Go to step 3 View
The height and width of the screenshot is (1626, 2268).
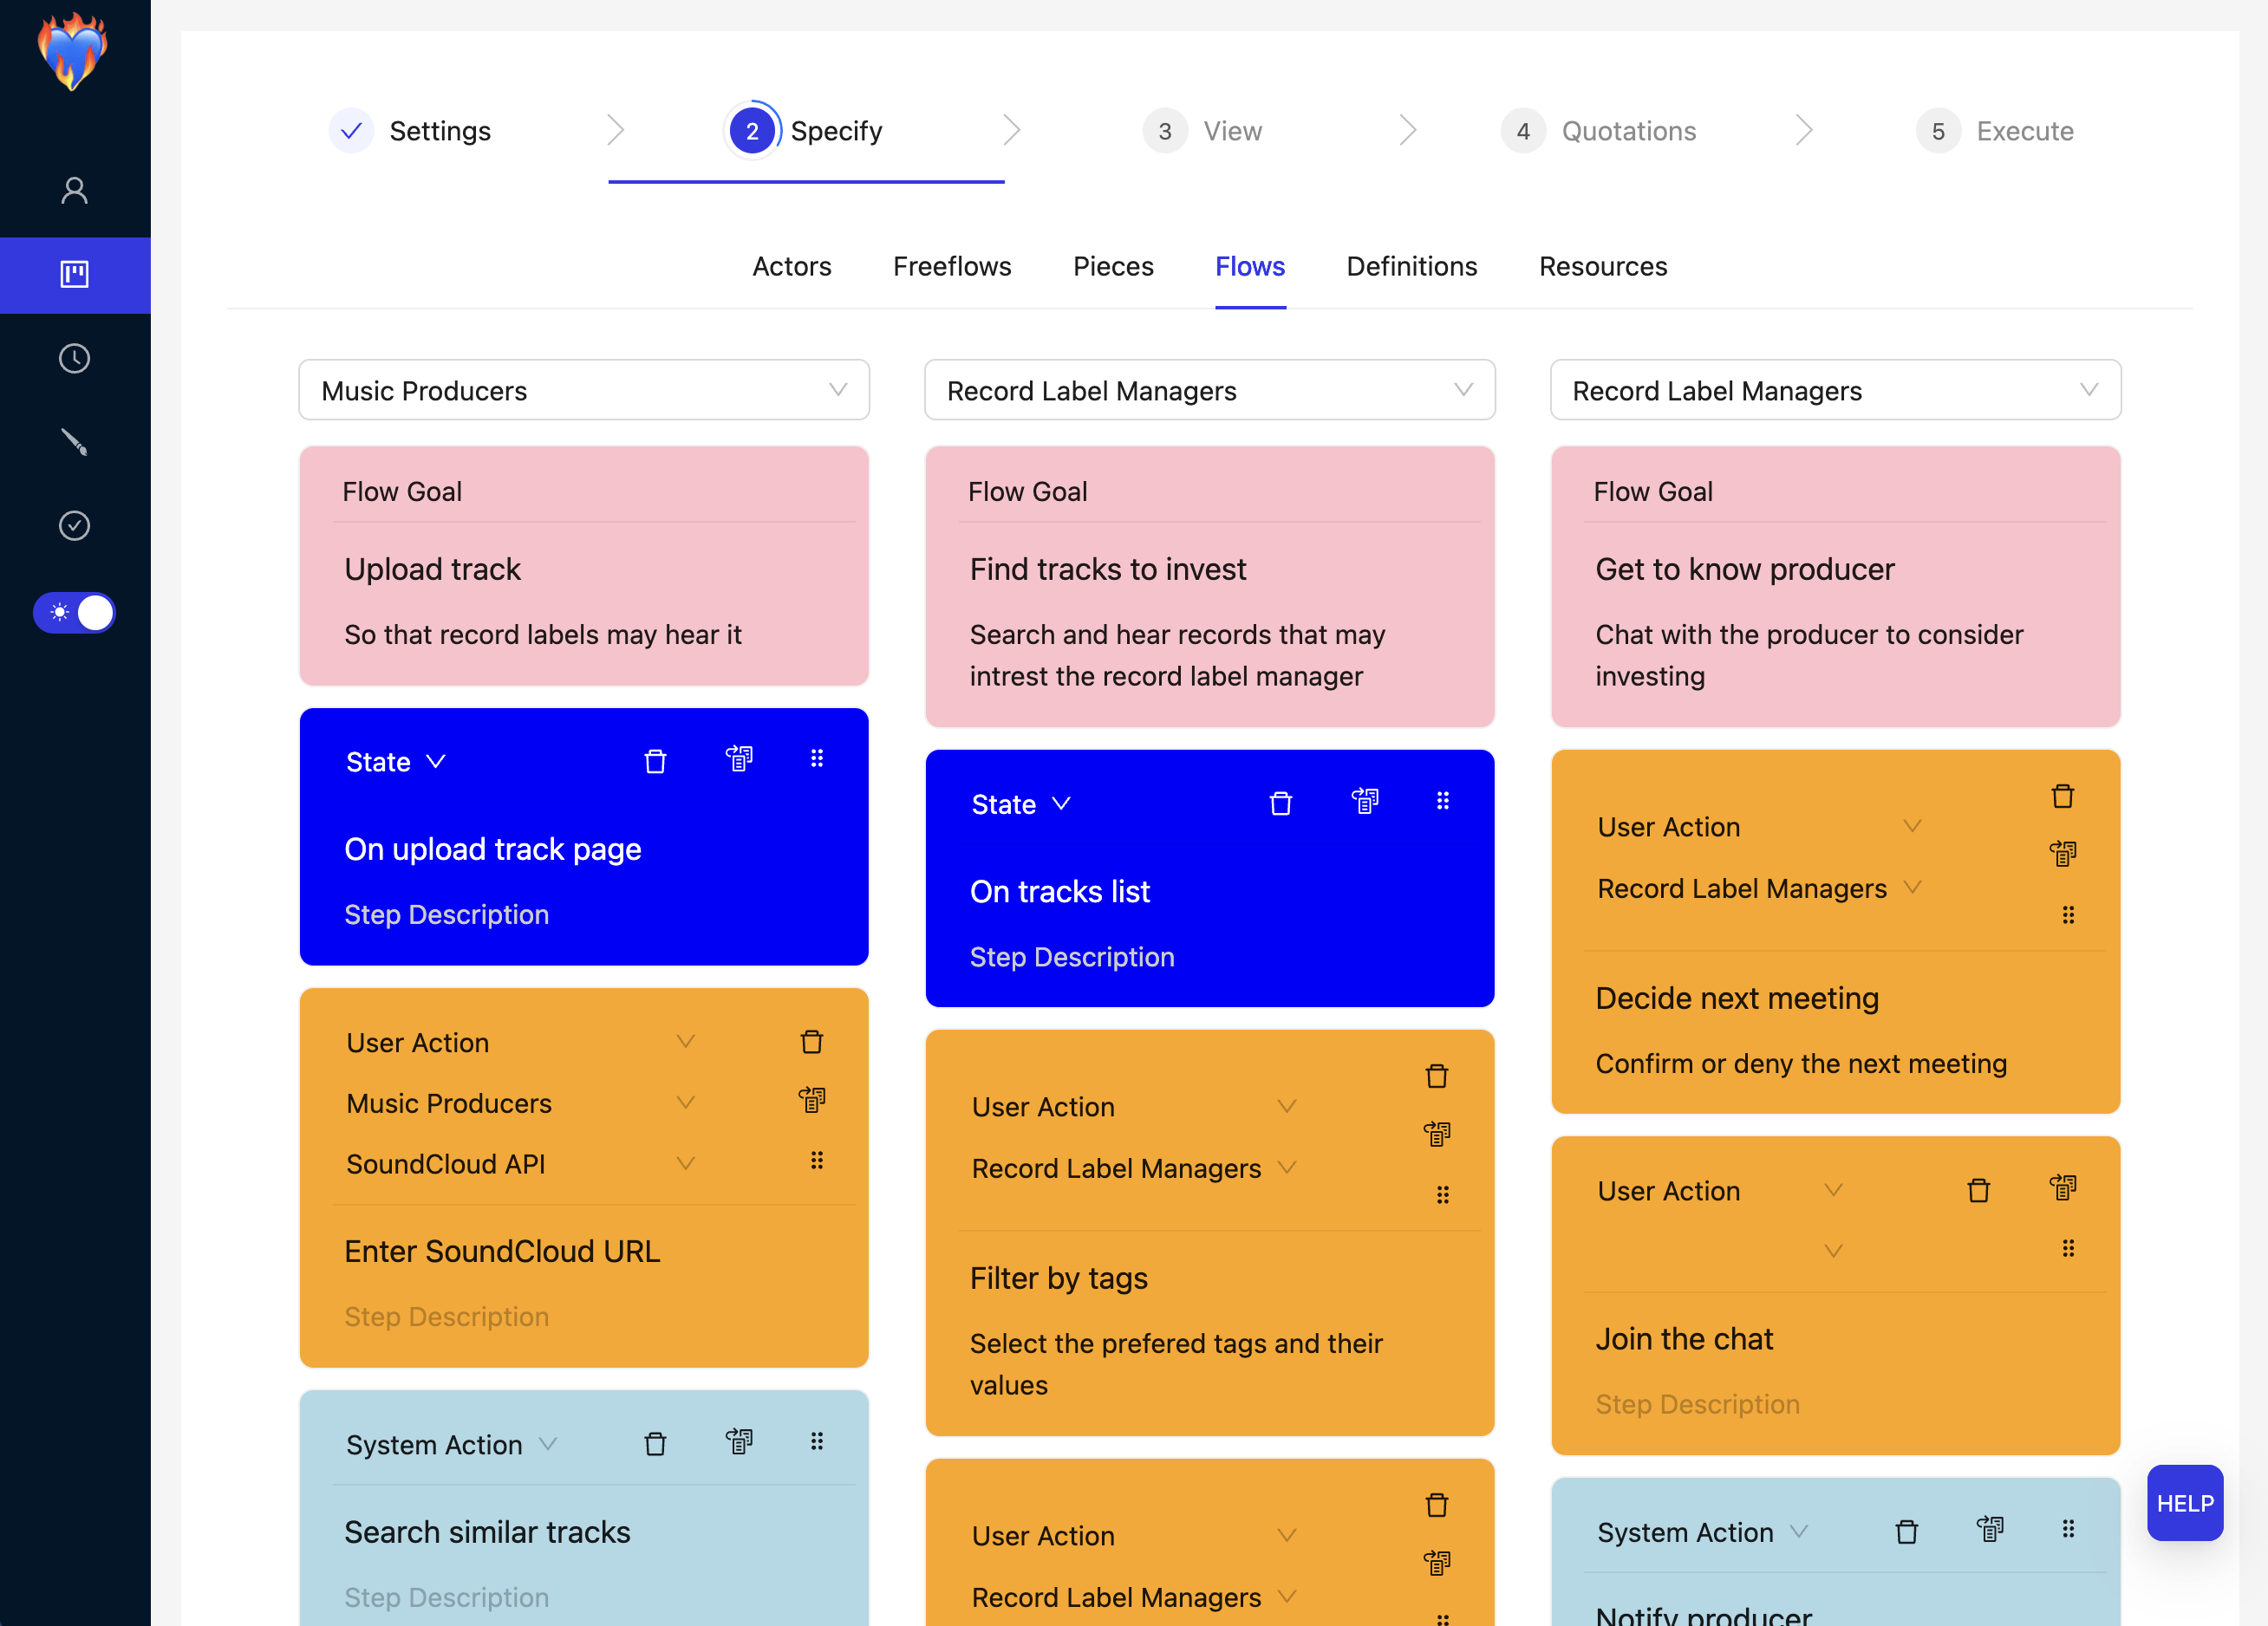pos(1203,131)
